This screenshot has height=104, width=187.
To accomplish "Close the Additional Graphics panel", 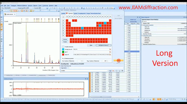I will [88, 79].
